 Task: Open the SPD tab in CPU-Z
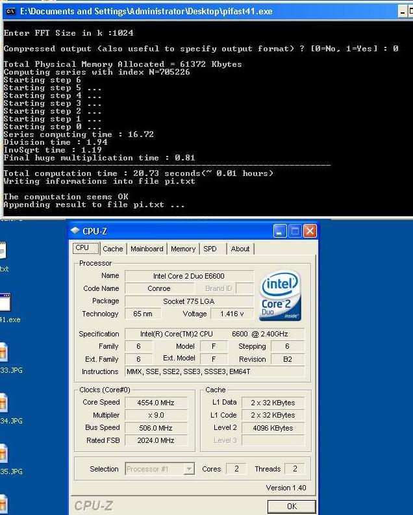click(210, 249)
